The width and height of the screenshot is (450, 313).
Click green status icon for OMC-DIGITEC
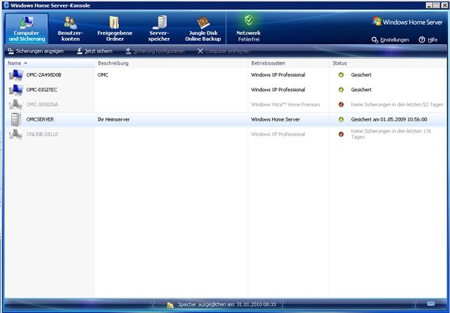tap(341, 90)
